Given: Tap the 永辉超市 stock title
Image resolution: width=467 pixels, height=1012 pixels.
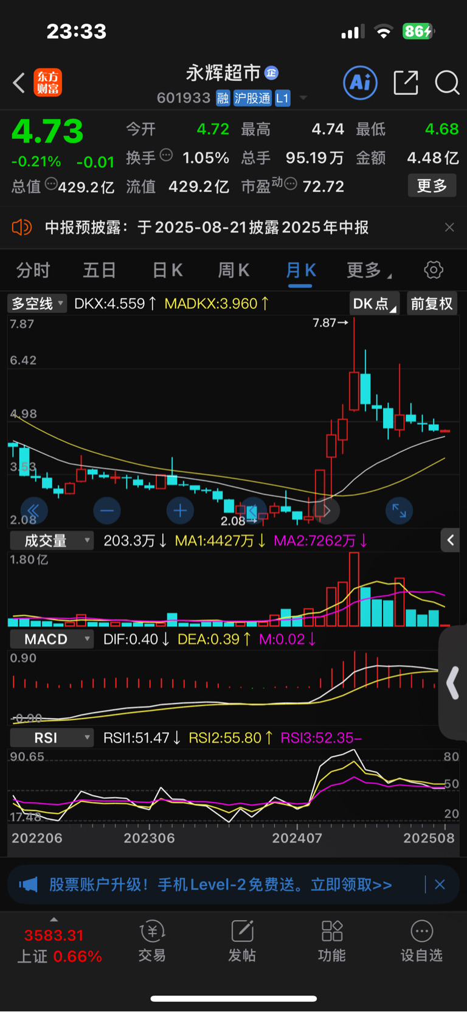Looking at the screenshot, I should pyautogui.click(x=223, y=73).
